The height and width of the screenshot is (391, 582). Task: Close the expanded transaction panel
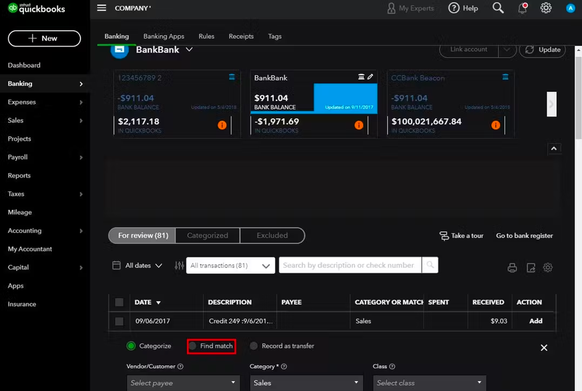coord(544,347)
